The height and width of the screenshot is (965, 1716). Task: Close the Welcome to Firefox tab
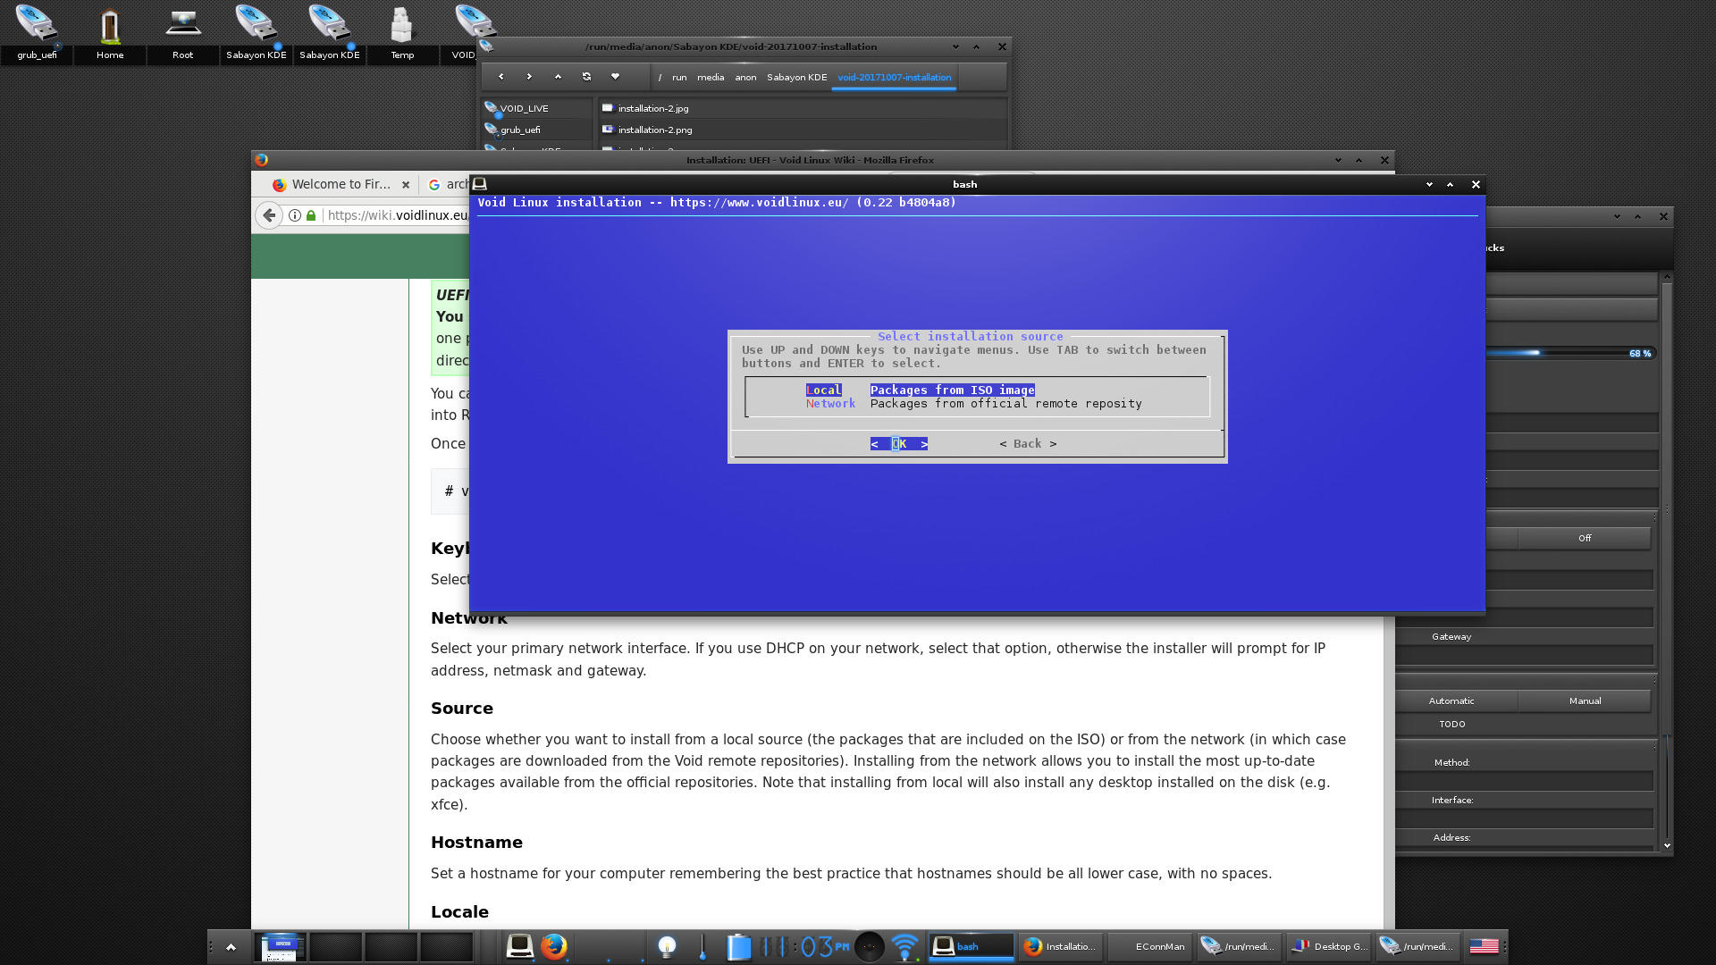click(406, 185)
